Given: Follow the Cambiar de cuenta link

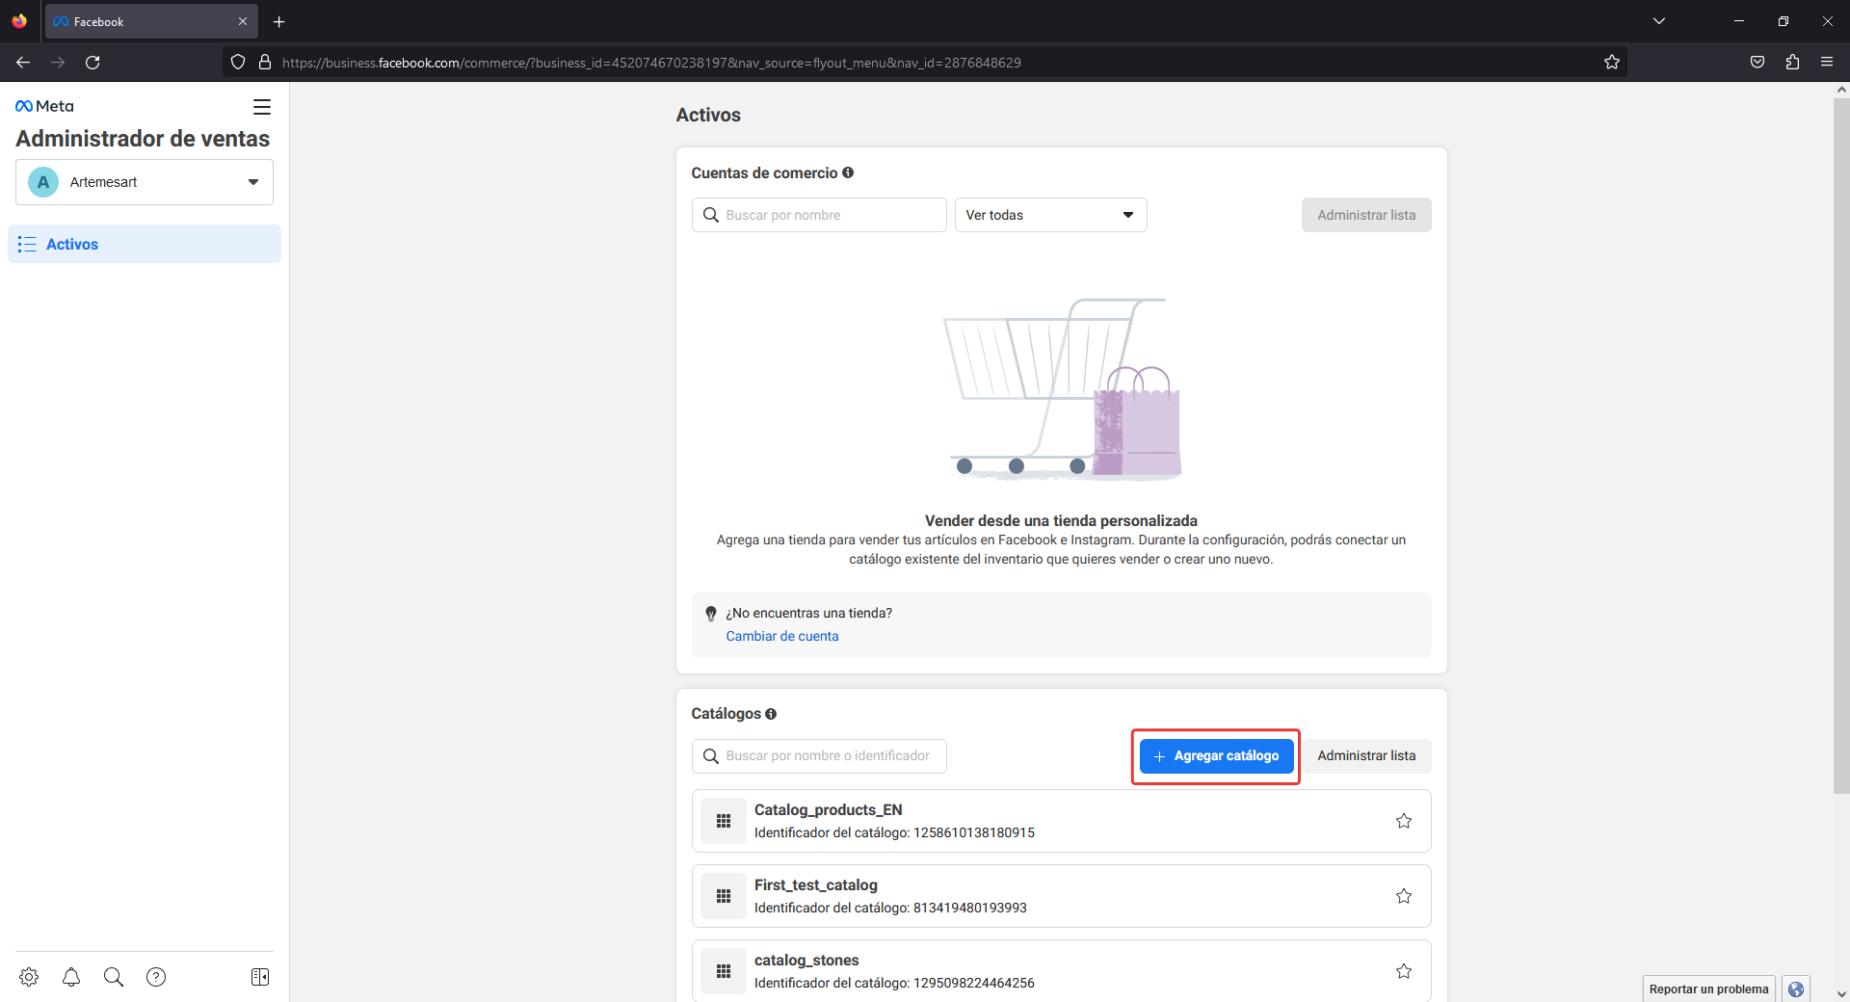Looking at the screenshot, I should 782,636.
